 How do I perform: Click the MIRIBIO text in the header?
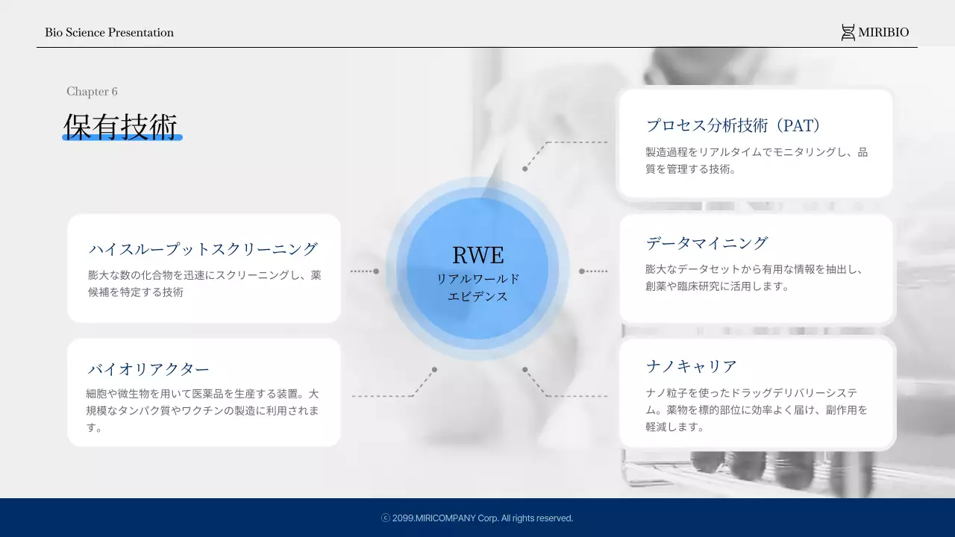884,32
